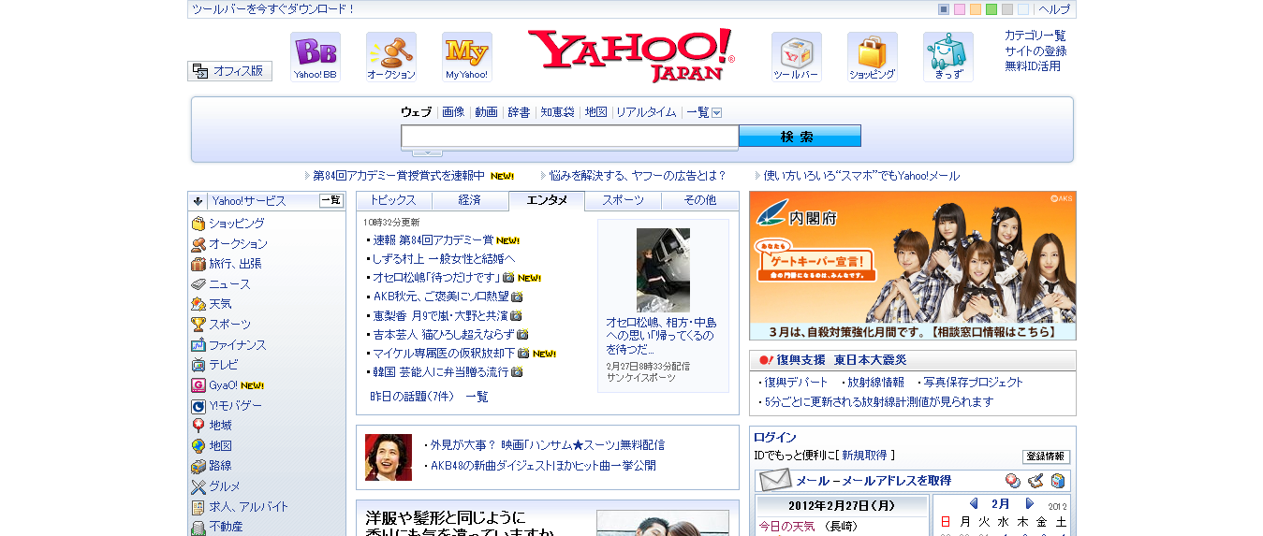Click the スポーツ sidebar trophy icon
Viewport: 1263px width, 536px height.
tap(198, 325)
